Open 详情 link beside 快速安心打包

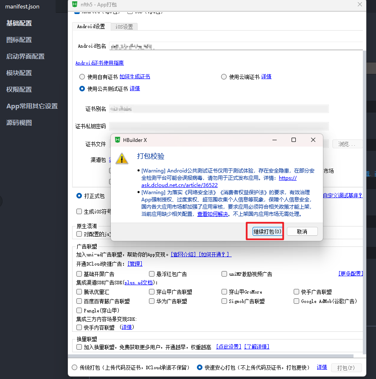pyautogui.click(x=322, y=368)
